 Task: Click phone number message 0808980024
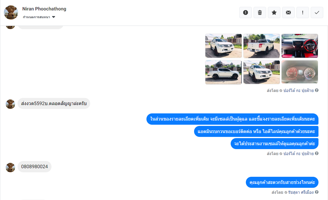[35, 167]
